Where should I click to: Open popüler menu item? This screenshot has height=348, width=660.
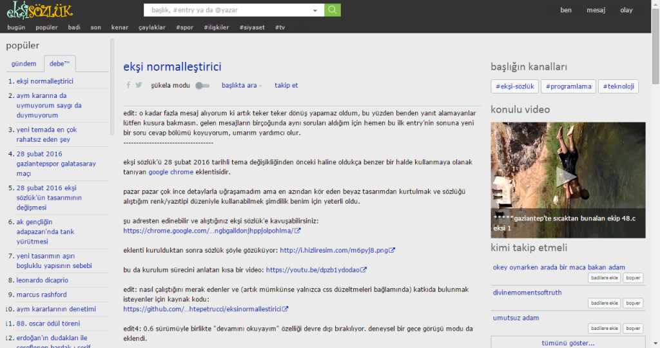coord(46,27)
